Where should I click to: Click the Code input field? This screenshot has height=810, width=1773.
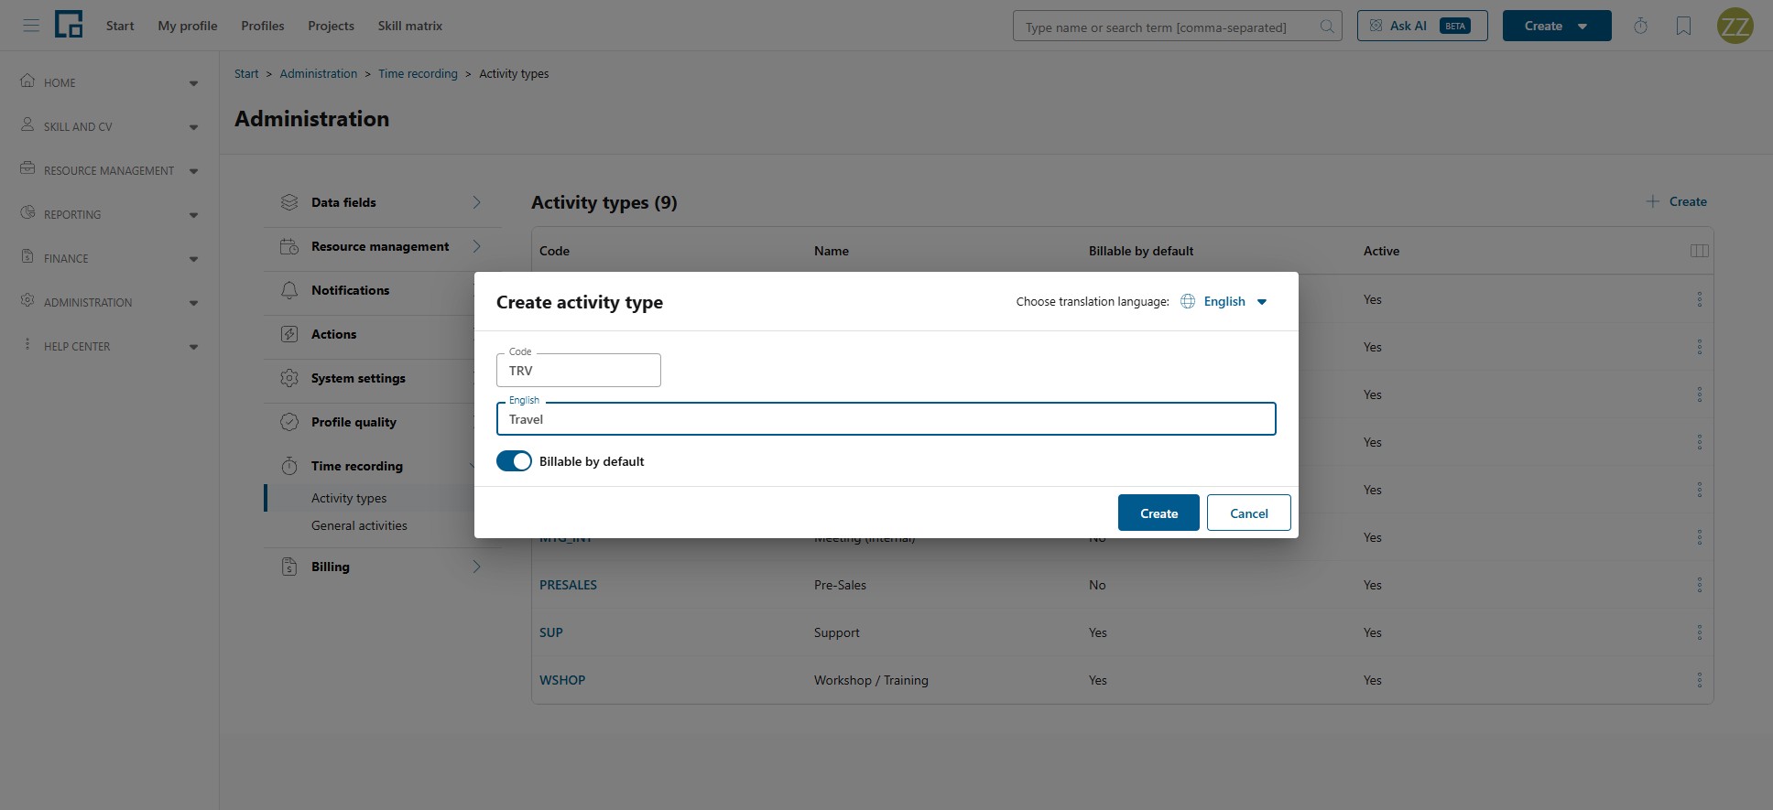point(579,370)
